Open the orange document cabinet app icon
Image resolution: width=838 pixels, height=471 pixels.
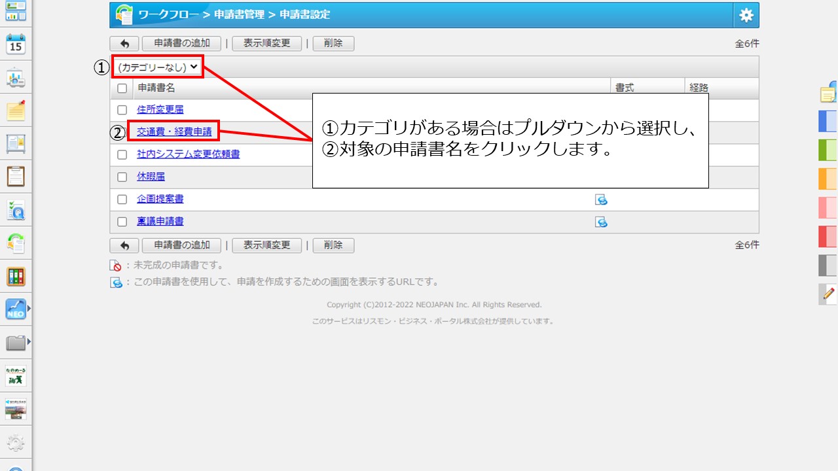(16, 276)
